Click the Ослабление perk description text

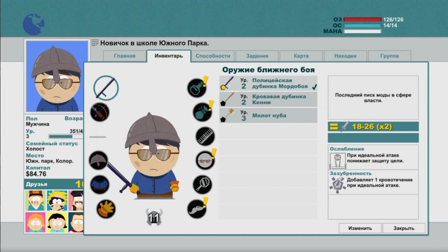coord(375,158)
